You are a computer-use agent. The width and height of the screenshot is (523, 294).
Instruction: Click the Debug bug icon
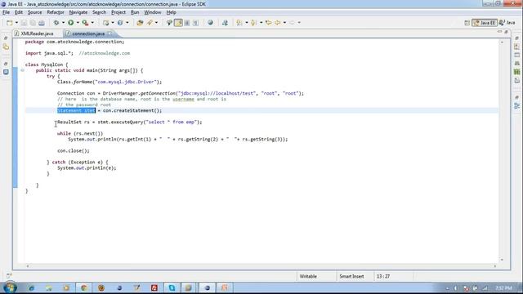pyautogui.click(x=56, y=23)
